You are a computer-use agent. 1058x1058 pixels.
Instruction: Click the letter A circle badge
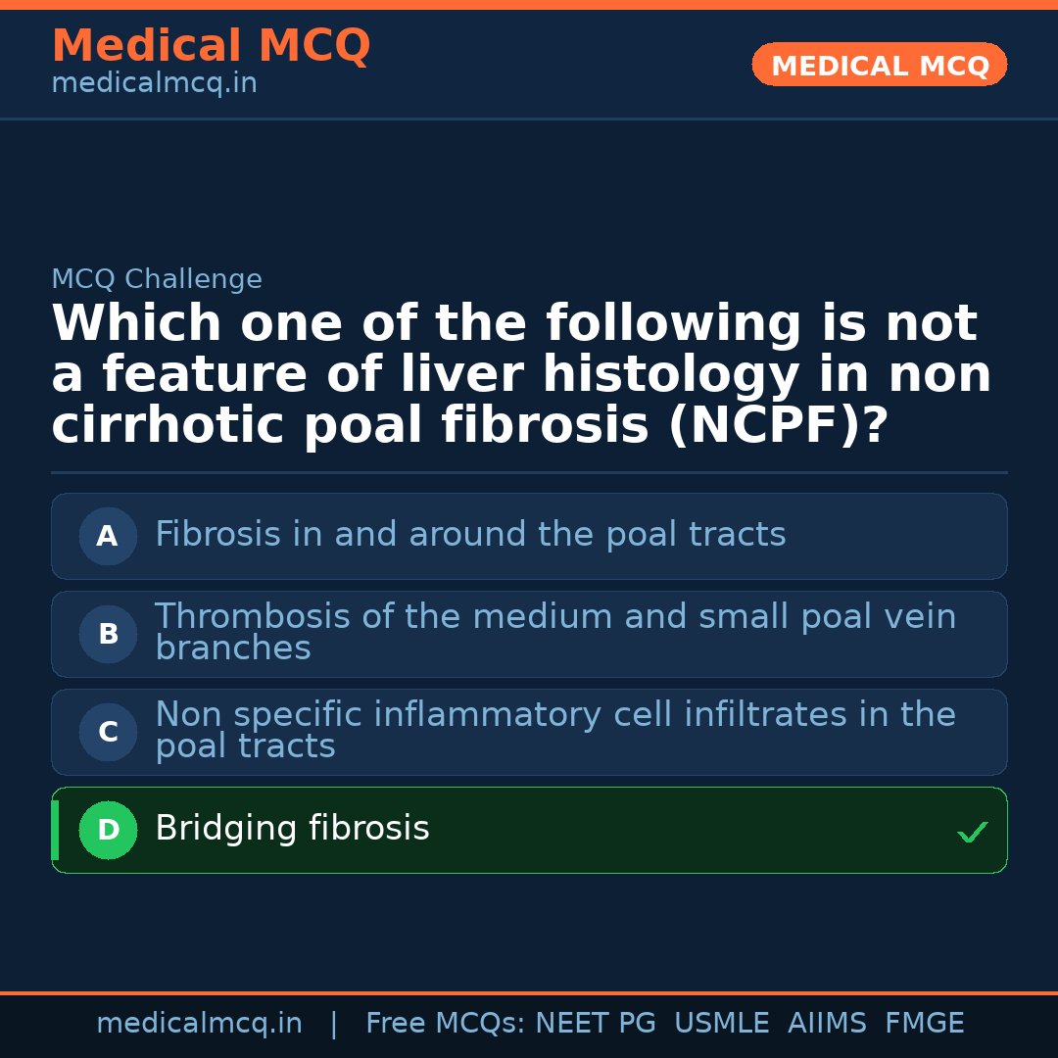108,536
